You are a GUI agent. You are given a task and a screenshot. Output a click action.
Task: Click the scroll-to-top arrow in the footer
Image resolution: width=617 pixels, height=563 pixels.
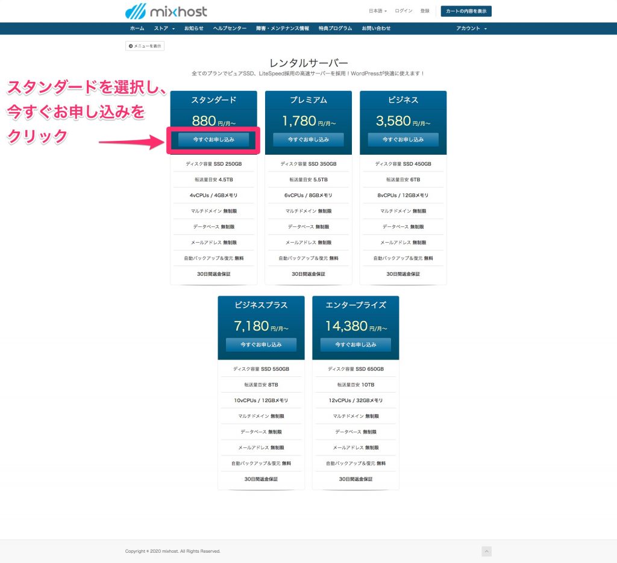[486, 551]
